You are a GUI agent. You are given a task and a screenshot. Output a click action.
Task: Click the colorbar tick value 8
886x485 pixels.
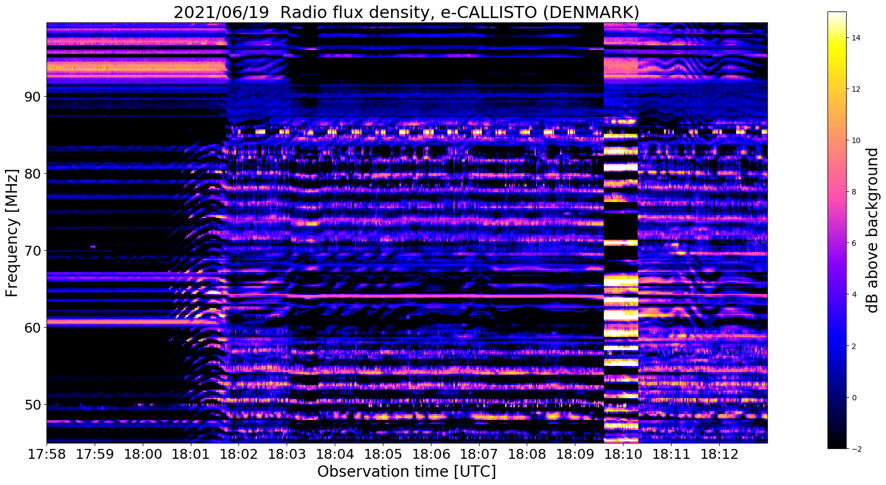pos(853,192)
